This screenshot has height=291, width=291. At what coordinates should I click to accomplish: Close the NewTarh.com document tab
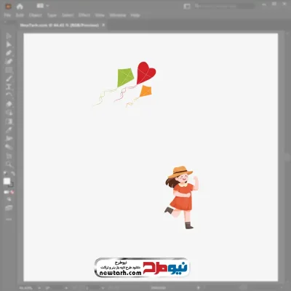click(103, 25)
